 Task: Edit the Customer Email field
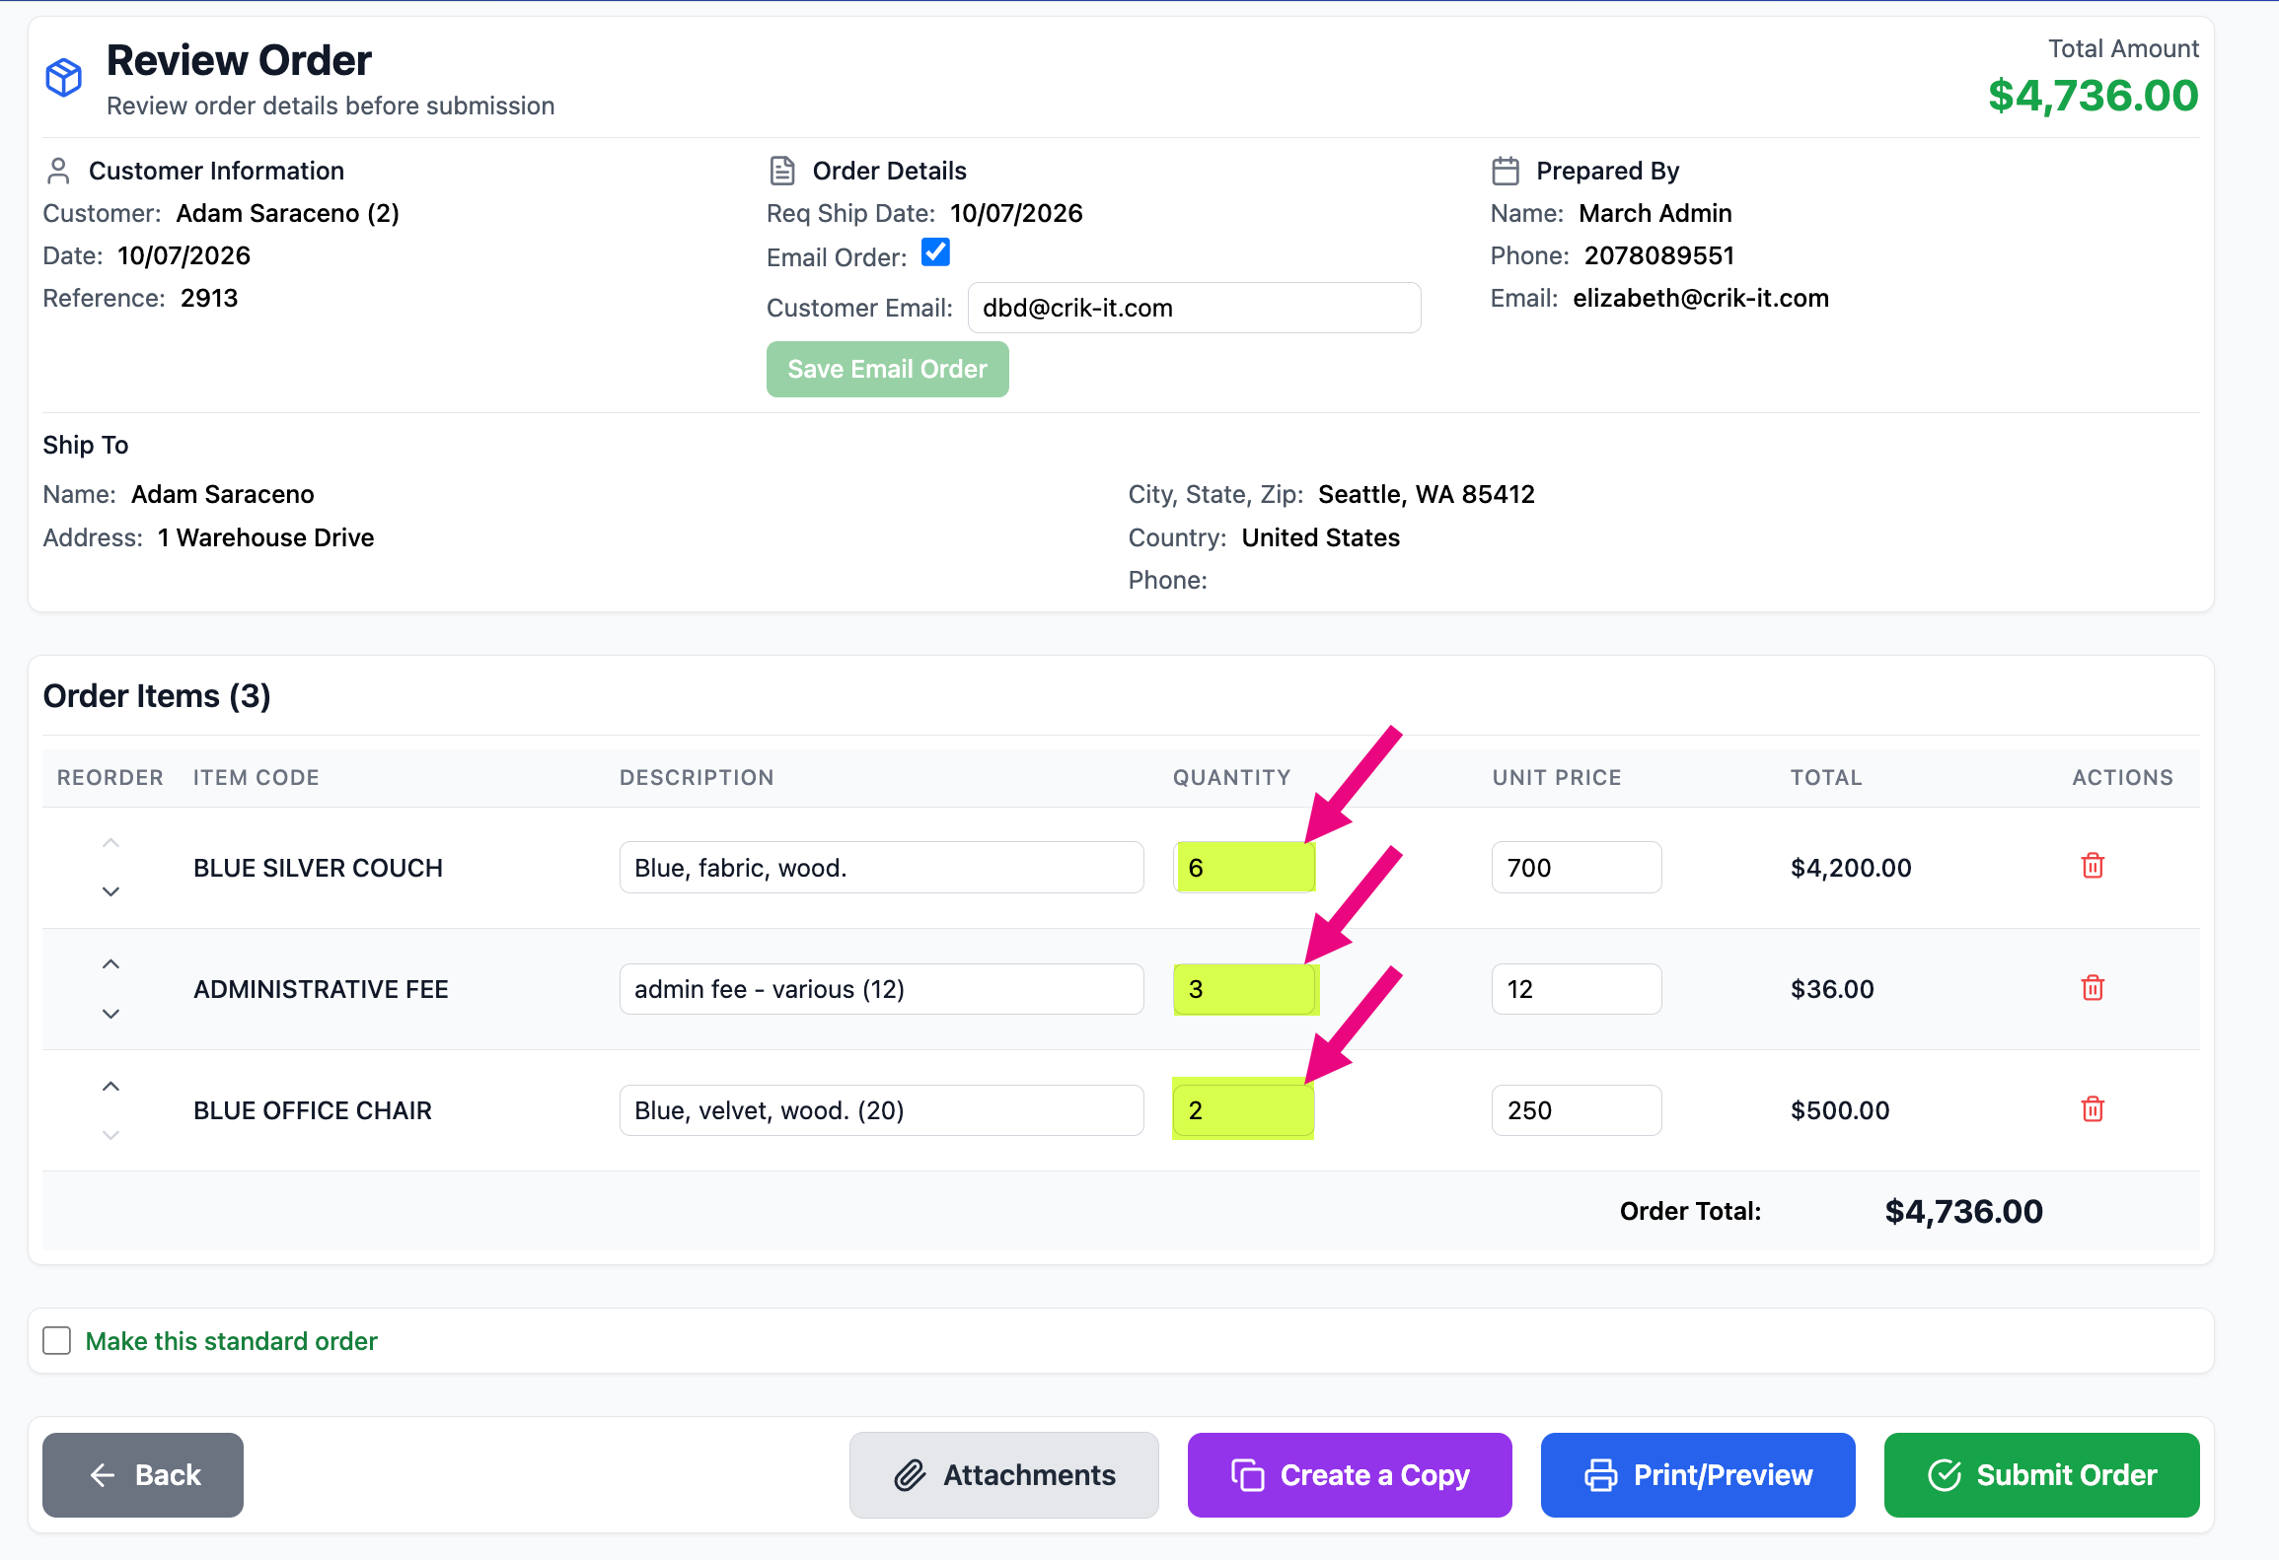(1194, 308)
